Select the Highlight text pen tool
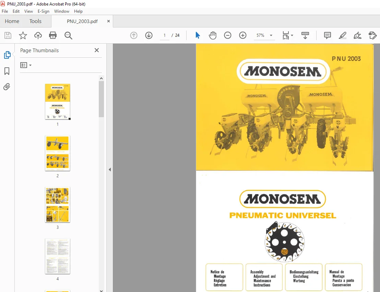Viewport: 380px width, 292px height. pos(342,35)
